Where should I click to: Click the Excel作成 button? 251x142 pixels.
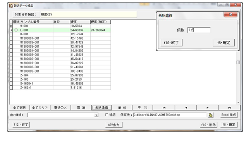coord(229,115)
